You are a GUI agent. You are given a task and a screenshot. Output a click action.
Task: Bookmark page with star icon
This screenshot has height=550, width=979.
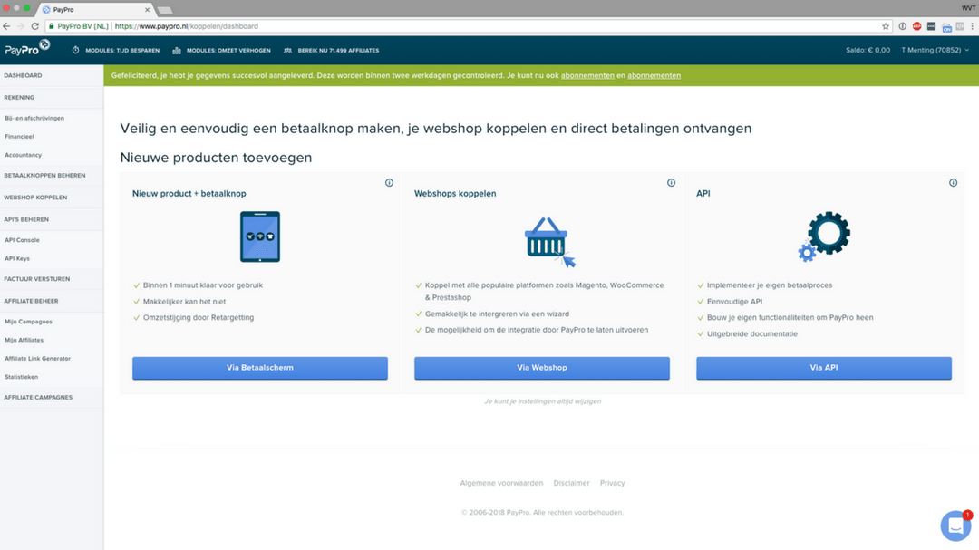[x=886, y=26]
